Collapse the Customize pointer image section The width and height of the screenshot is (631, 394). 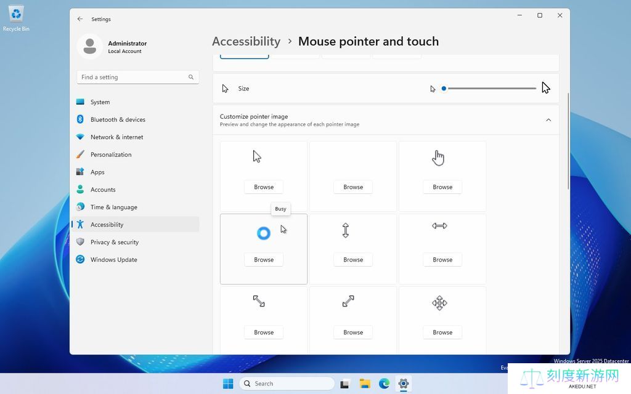point(548,120)
